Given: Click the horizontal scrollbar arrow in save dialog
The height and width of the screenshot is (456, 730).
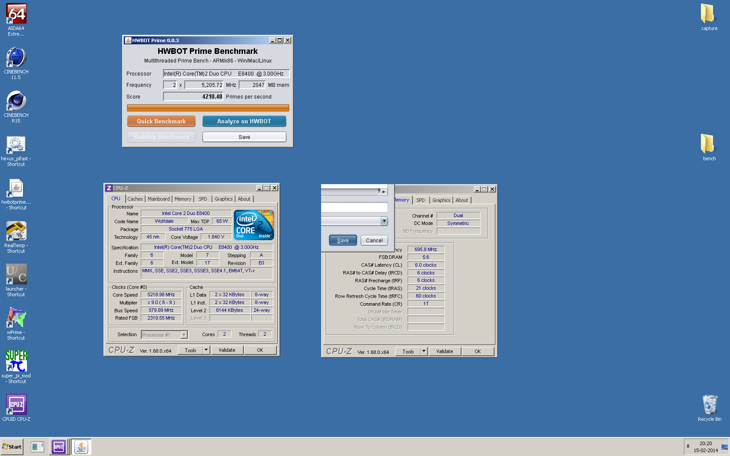Looking at the screenshot, I should (384, 192).
